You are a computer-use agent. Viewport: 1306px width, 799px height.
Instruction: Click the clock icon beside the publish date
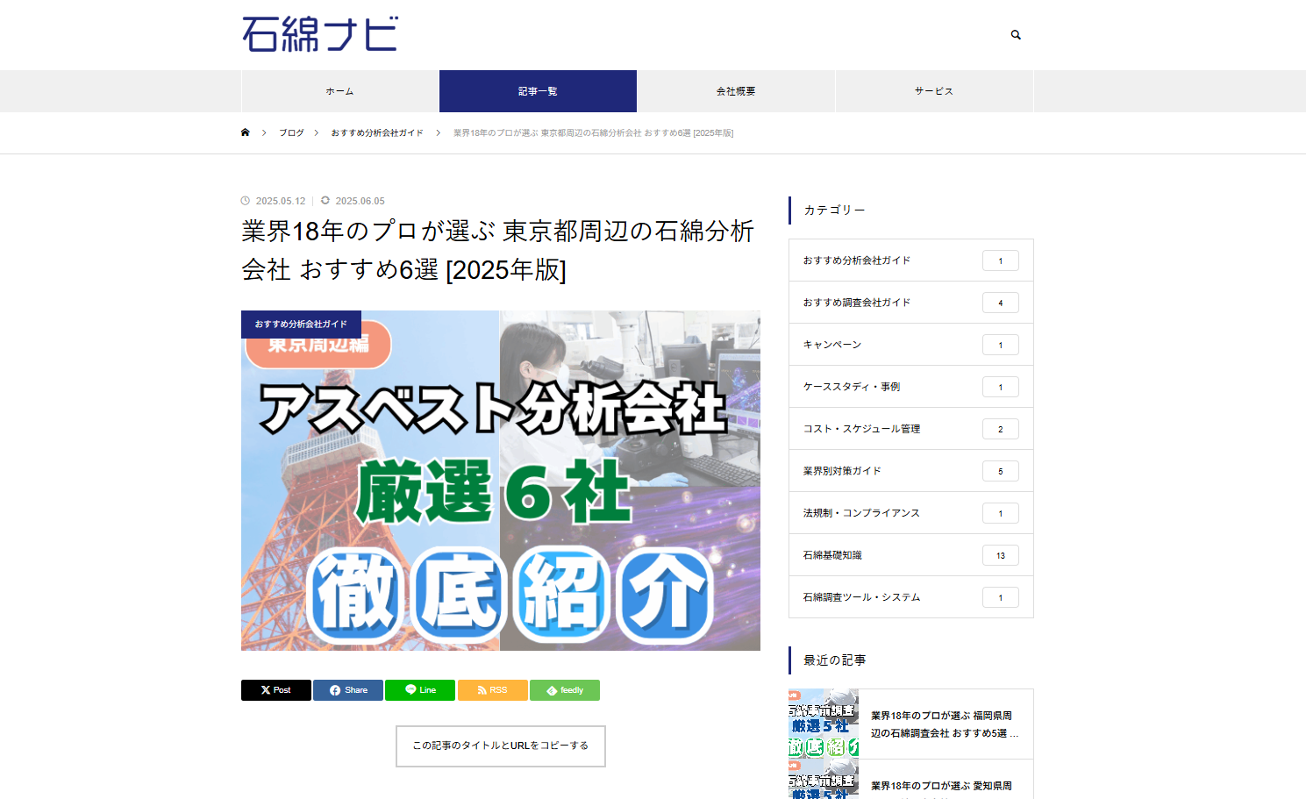(x=246, y=200)
